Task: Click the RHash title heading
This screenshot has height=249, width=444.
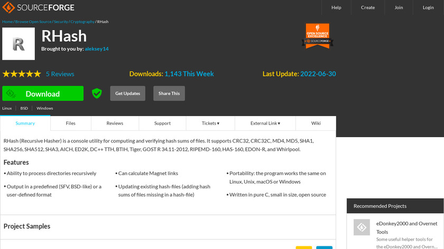Action: pyautogui.click(x=64, y=36)
